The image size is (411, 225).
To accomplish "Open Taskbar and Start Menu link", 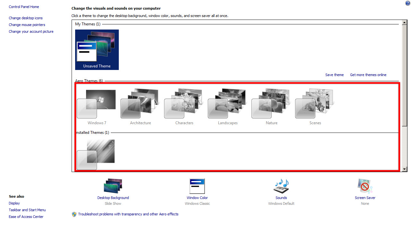I will [27, 210].
